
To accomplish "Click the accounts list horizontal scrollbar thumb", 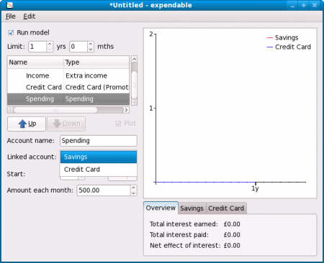I will tap(55, 110).
